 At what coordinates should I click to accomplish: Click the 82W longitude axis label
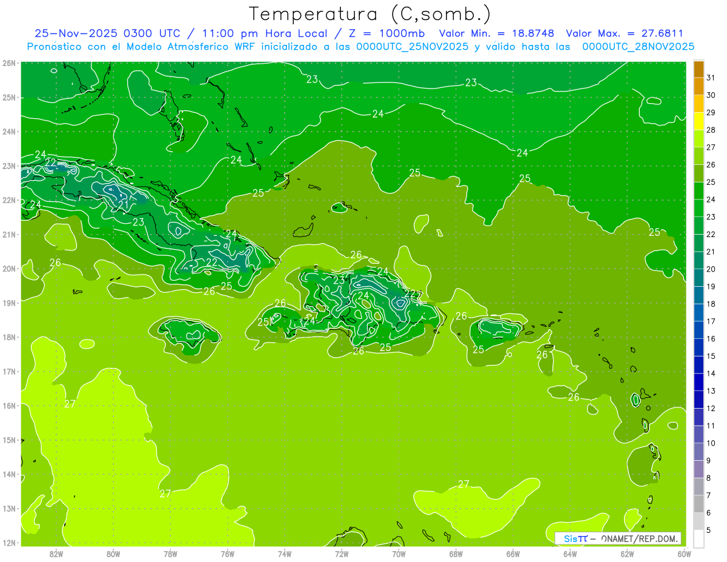click(56, 554)
